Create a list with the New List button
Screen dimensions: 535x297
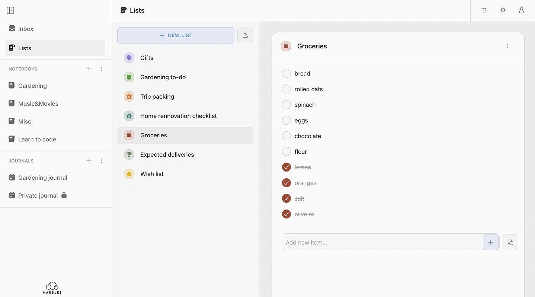tap(175, 35)
